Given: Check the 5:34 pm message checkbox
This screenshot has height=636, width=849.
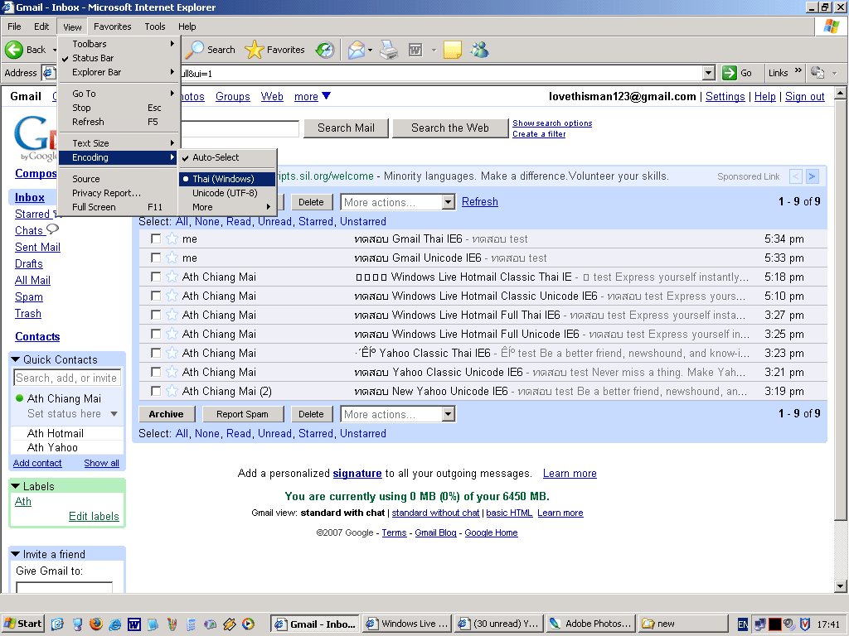Looking at the screenshot, I should pos(156,238).
